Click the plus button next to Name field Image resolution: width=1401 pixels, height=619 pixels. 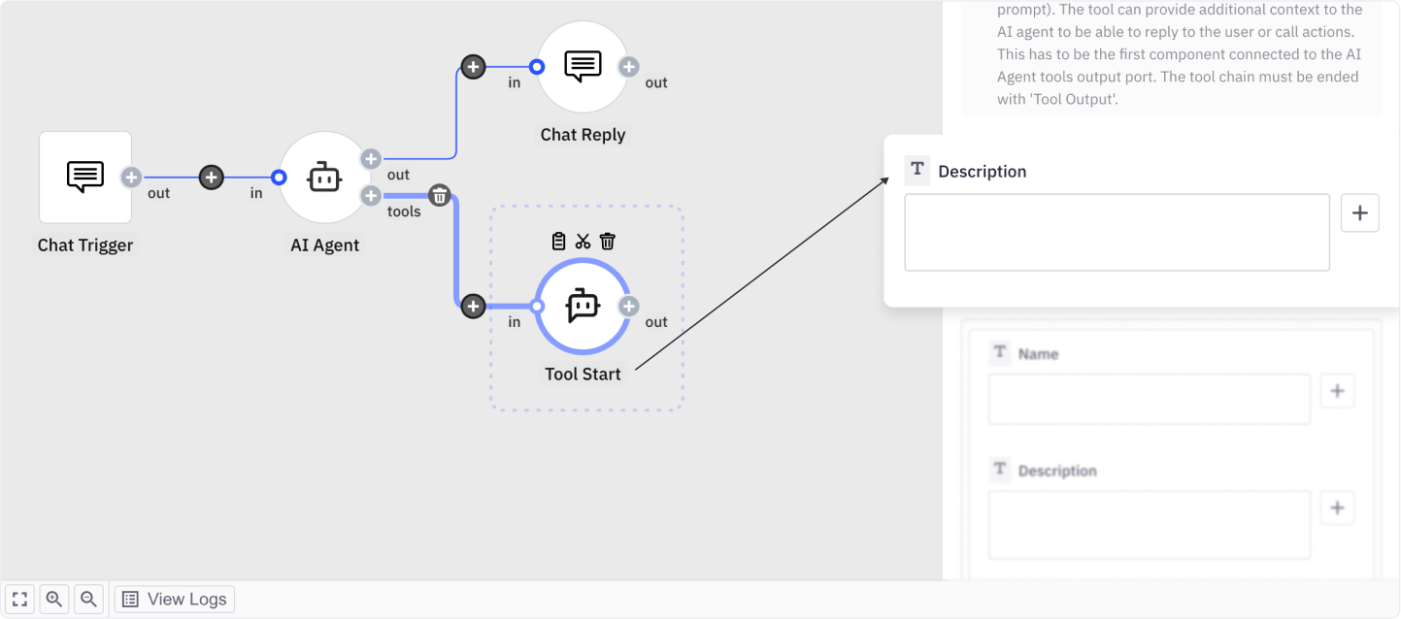(x=1337, y=391)
